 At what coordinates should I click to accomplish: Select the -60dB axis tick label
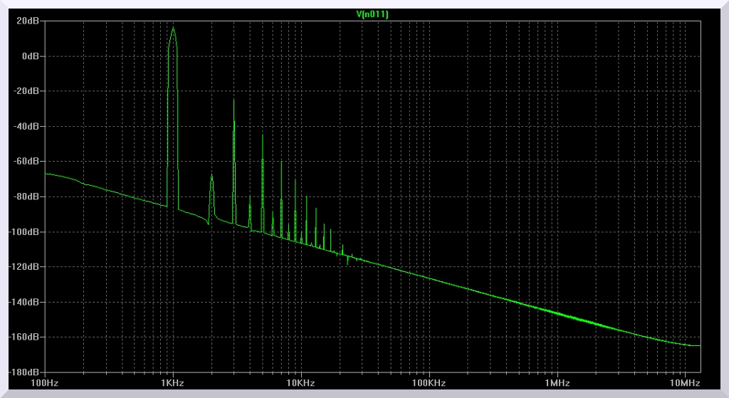[x=26, y=162]
